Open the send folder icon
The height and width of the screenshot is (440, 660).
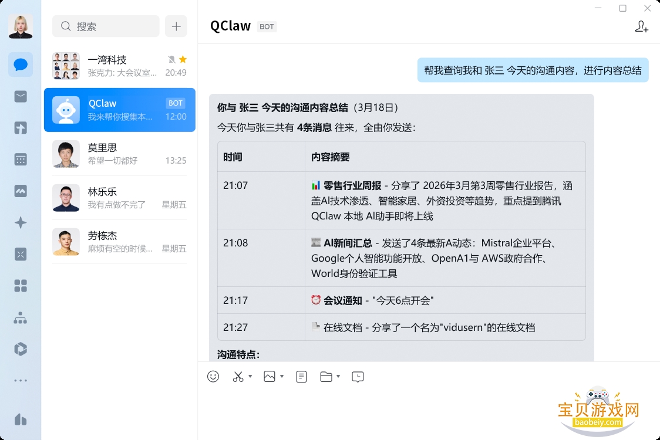(326, 377)
